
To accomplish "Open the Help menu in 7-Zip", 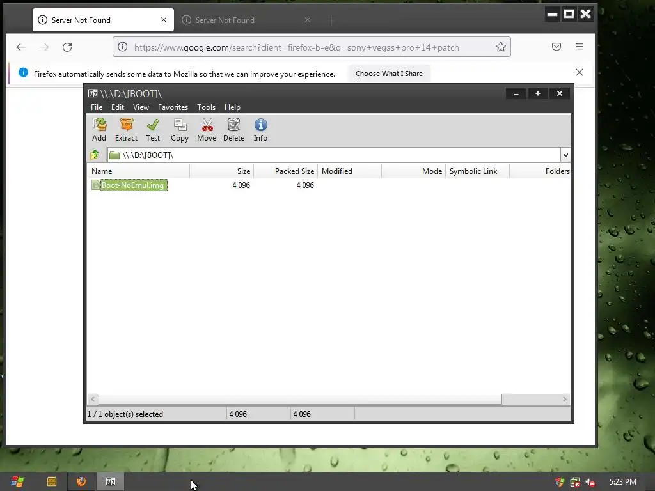I will [232, 107].
